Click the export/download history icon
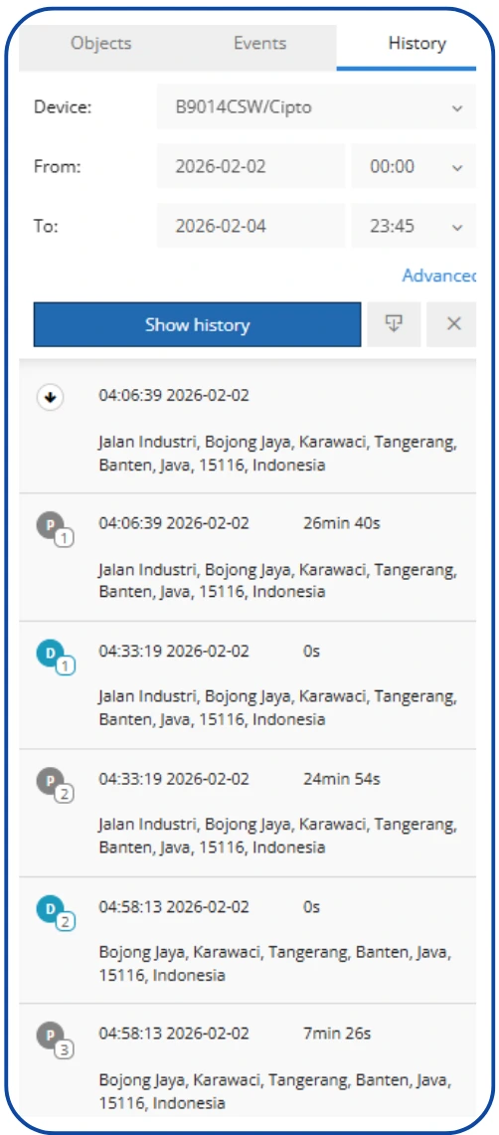The width and height of the screenshot is (499, 1135). tap(394, 324)
